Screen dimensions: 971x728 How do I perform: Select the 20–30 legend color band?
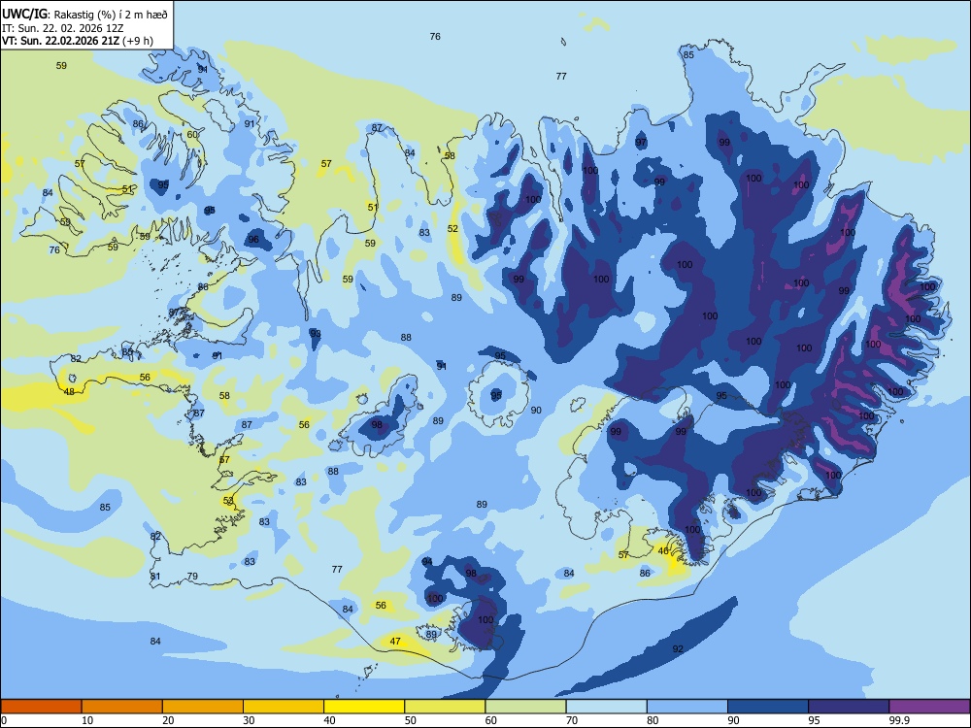(203, 707)
